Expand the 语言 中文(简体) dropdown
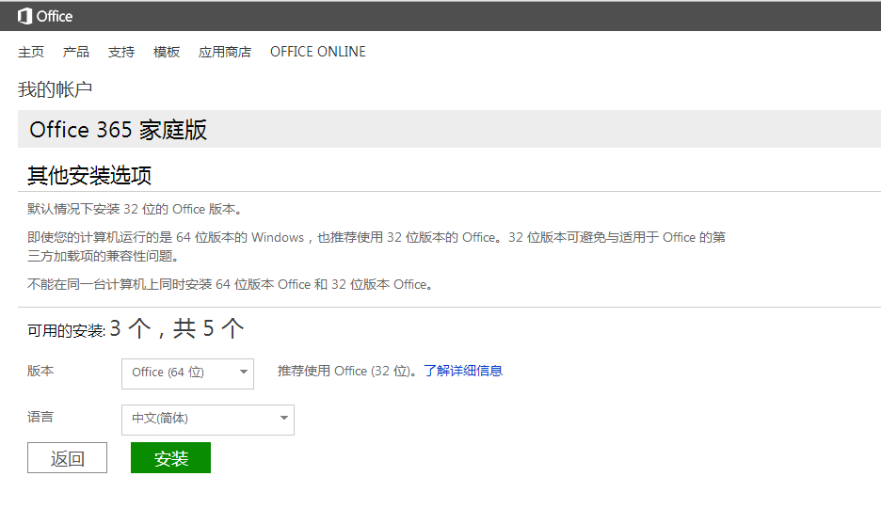Screen dimensions: 881x508 pyautogui.click(x=208, y=420)
